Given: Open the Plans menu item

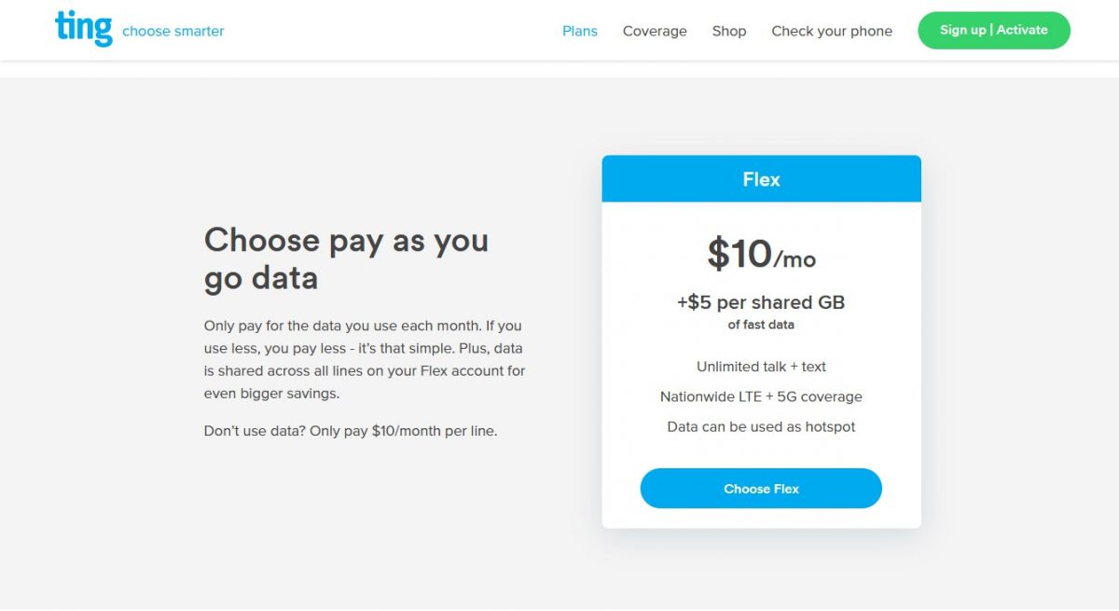Looking at the screenshot, I should point(579,31).
